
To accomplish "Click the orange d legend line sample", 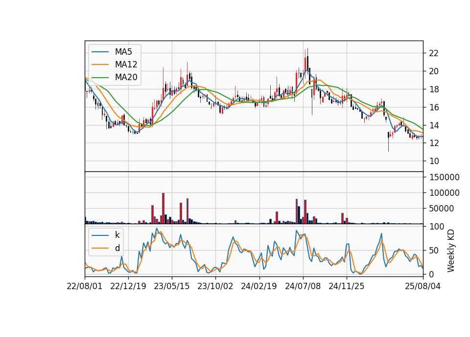I will click(100, 248).
